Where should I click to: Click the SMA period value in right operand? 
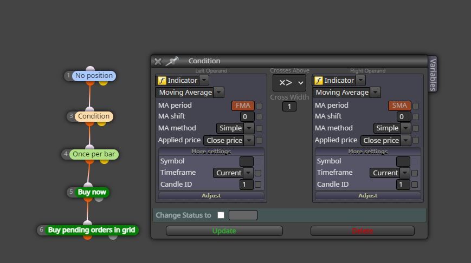(399, 106)
